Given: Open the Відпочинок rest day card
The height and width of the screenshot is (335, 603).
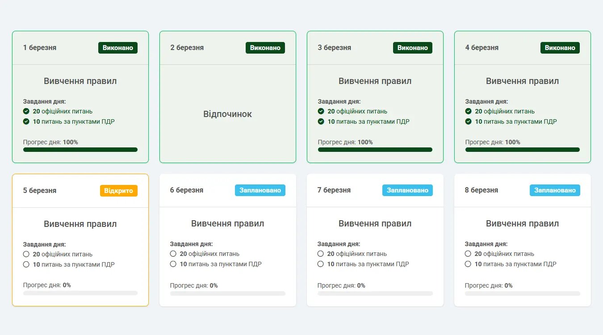Looking at the screenshot, I should pos(227,114).
